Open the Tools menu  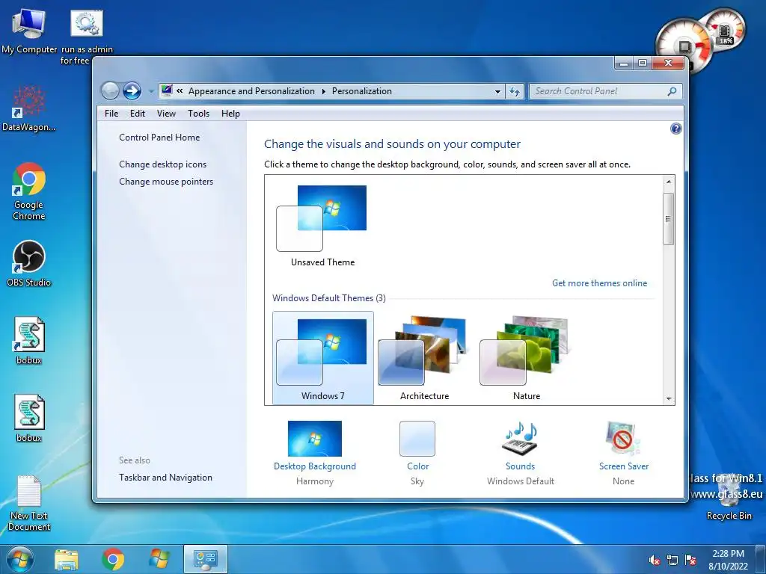(198, 114)
